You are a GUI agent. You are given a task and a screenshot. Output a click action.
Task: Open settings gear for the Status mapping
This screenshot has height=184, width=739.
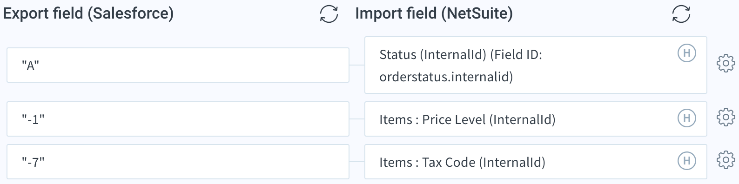726,64
